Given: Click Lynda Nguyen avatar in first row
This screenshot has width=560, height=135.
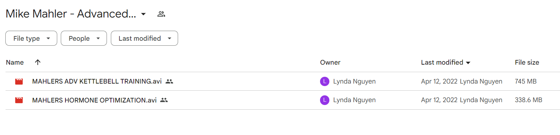Looking at the screenshot, I should click(x=324, y=81).
